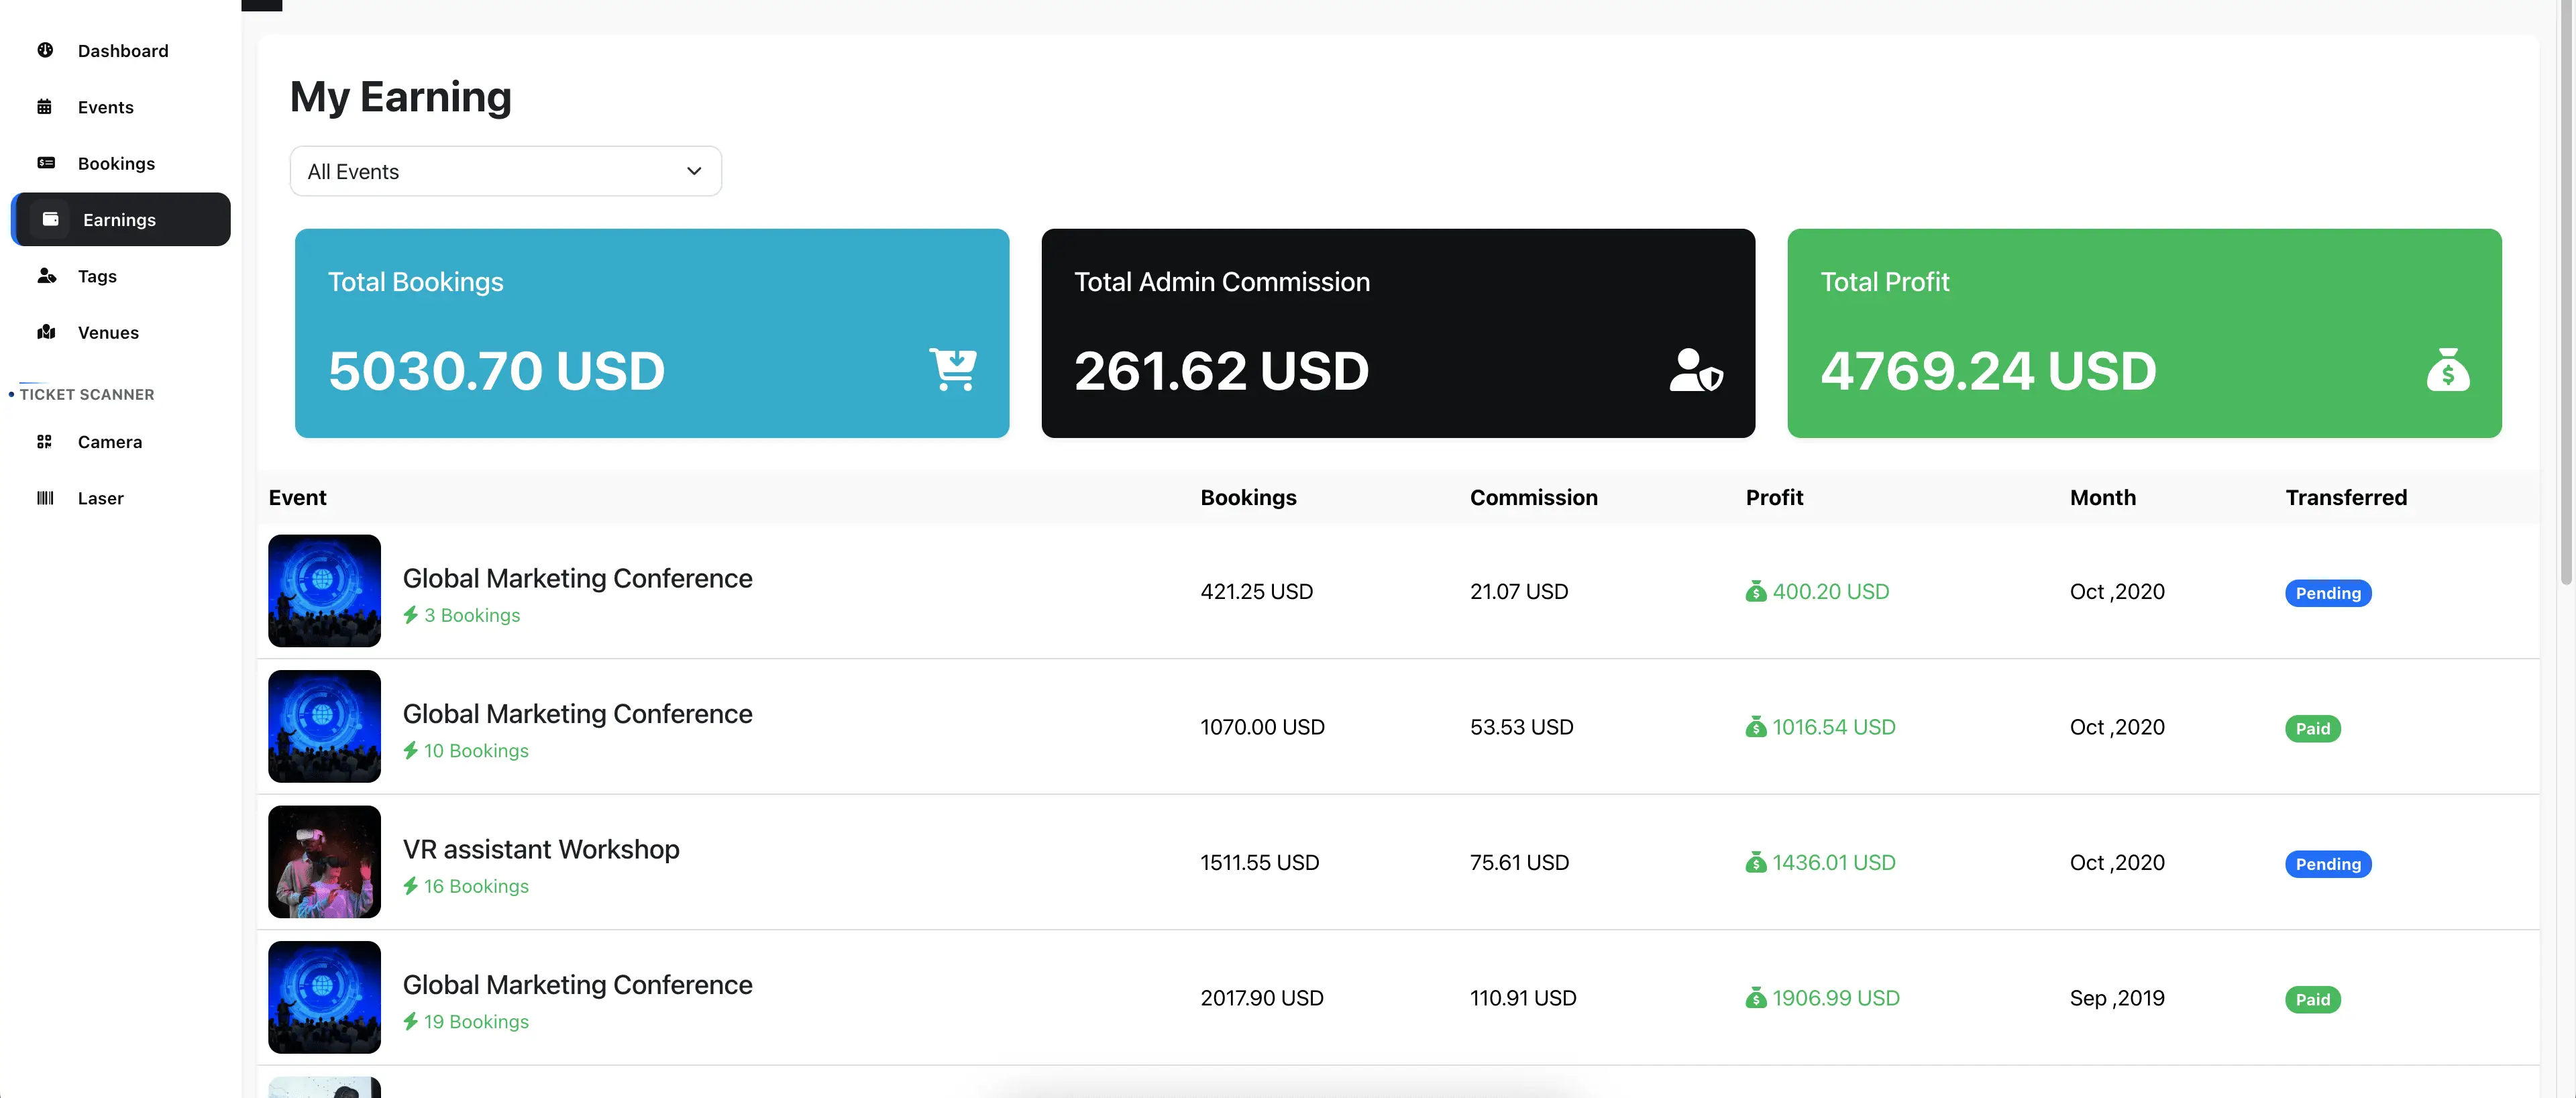Viewport: 2576px width, 1098px height.
Task: Select the Camera scanner icon
Action: 46,441
